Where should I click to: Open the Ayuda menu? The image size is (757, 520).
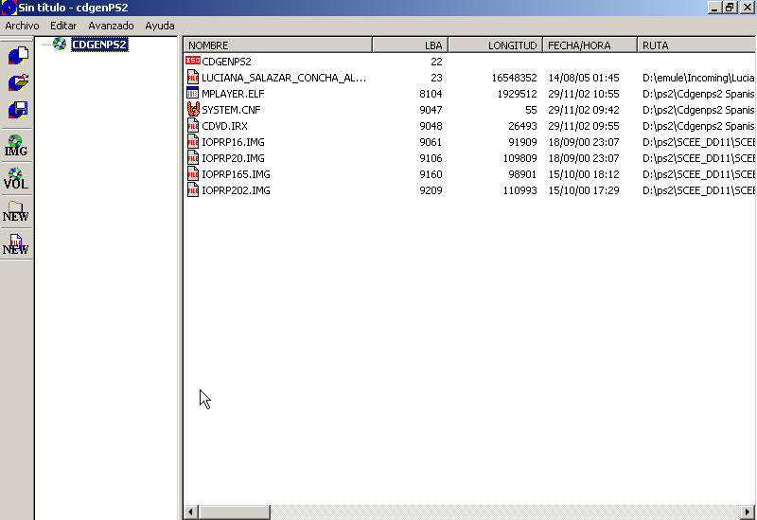160,26
